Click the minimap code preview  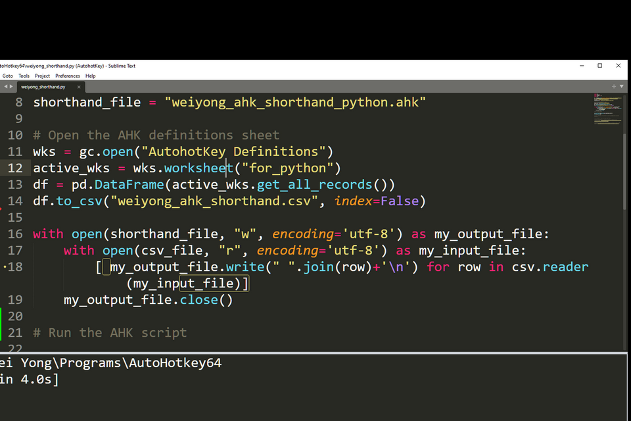[x=607, y=109]
